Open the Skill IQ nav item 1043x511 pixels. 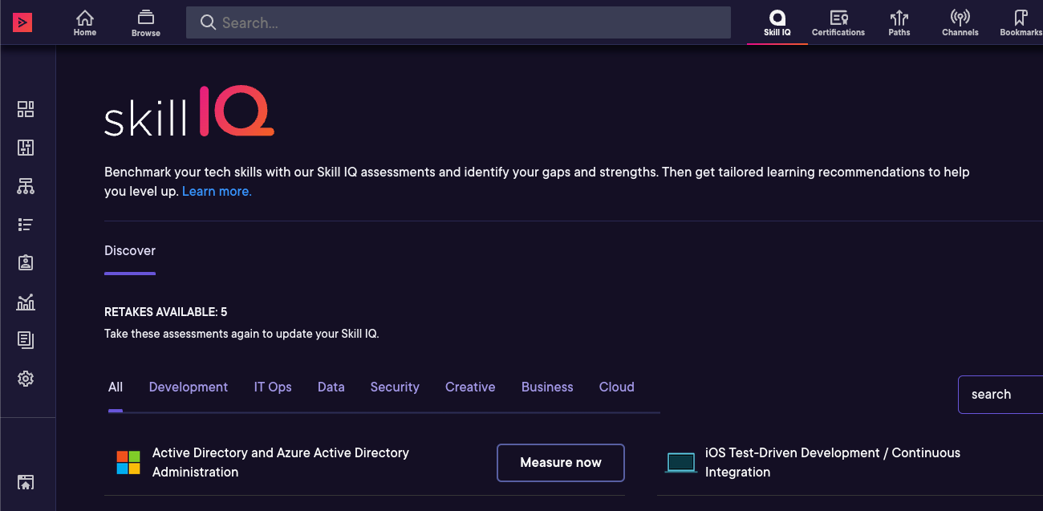[x=777, y=22]
